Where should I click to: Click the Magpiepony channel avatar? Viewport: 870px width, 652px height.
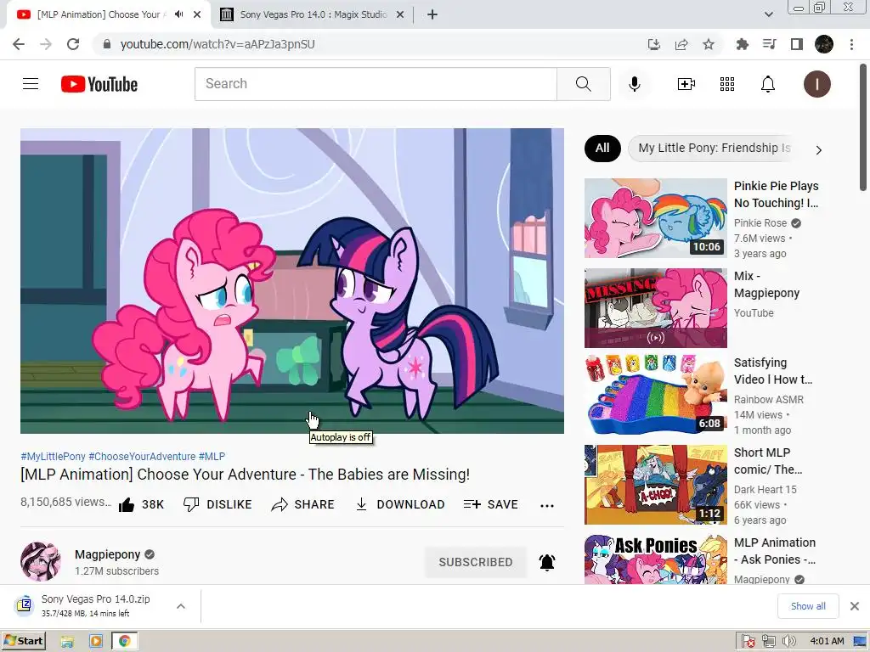[41, 562]
